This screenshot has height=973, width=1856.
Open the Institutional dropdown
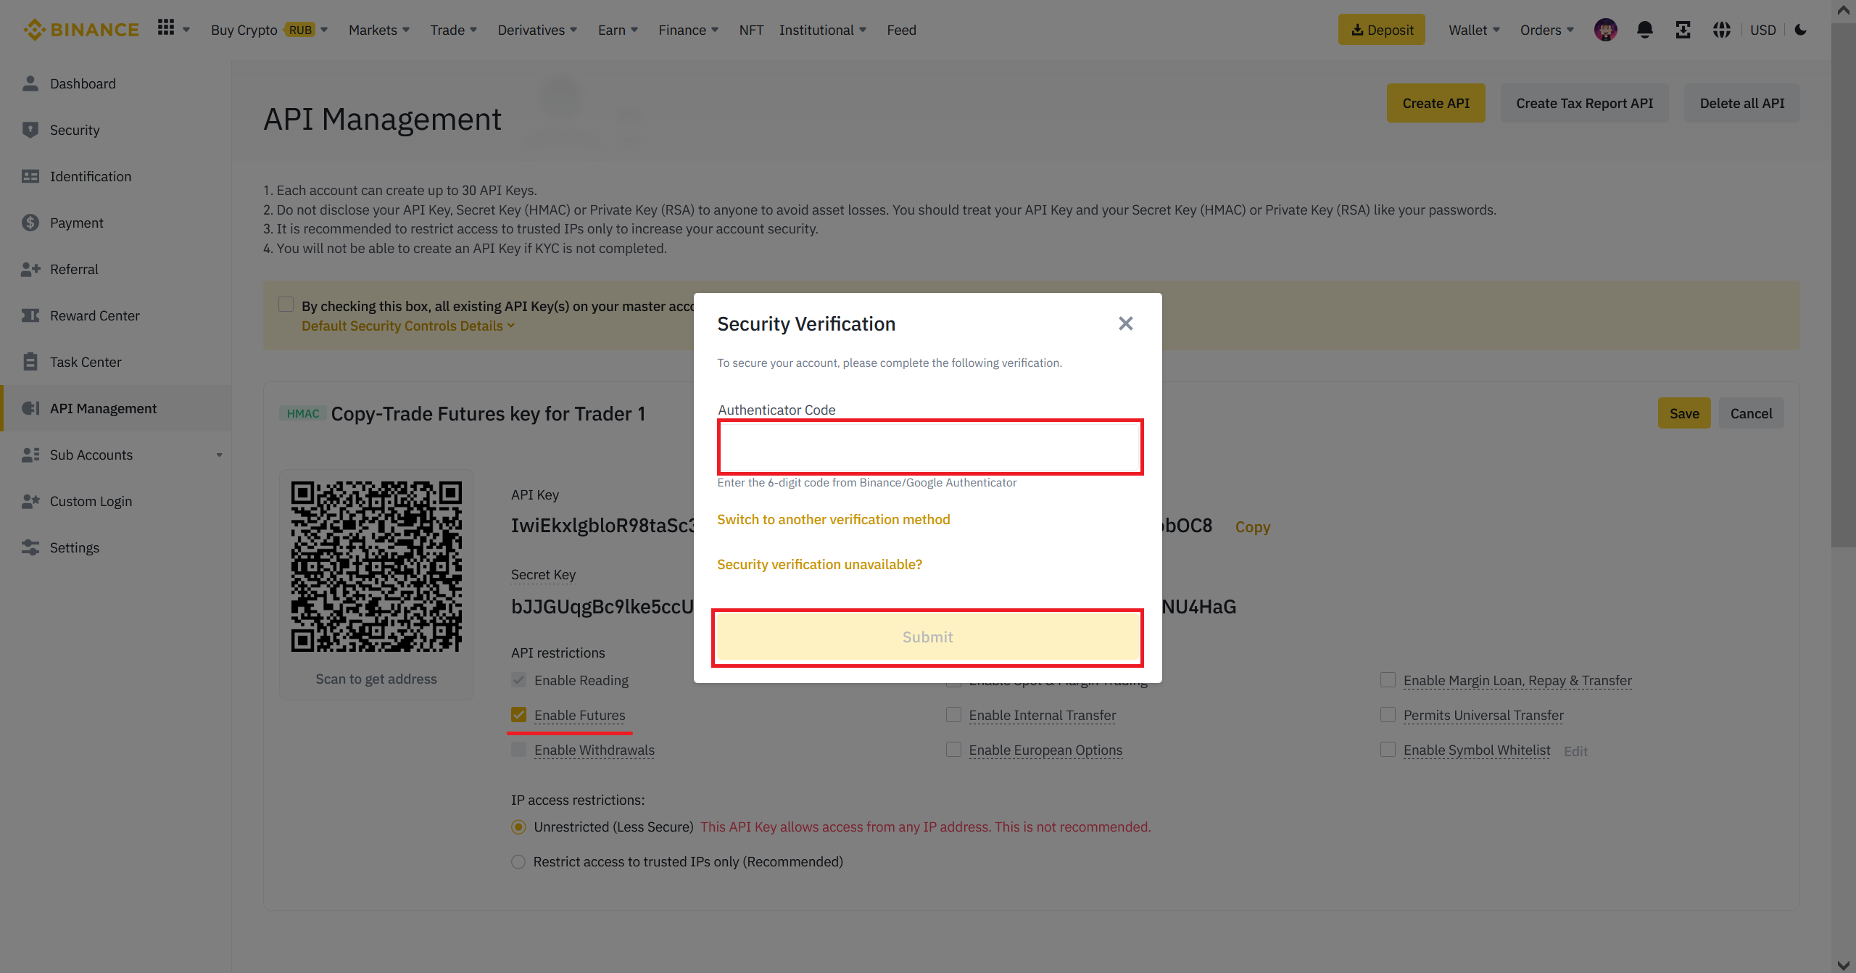coord(823,30)
